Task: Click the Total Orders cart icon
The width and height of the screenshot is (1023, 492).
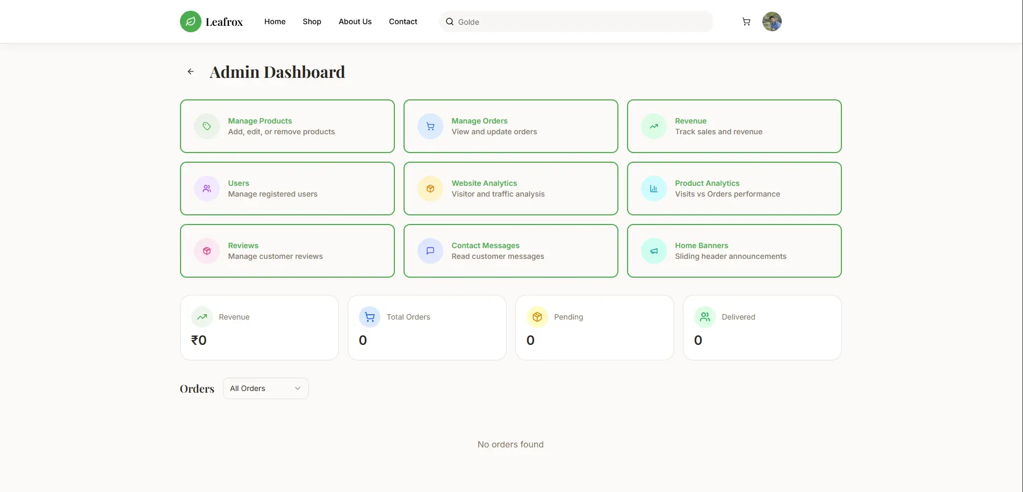Action: [370, 317]
